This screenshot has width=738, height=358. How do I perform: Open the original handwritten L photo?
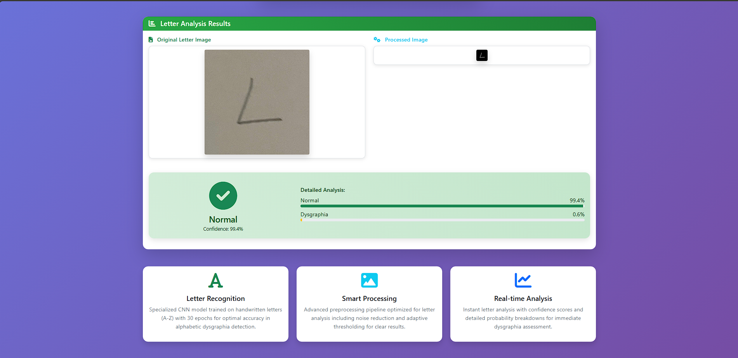pos(257,102)
